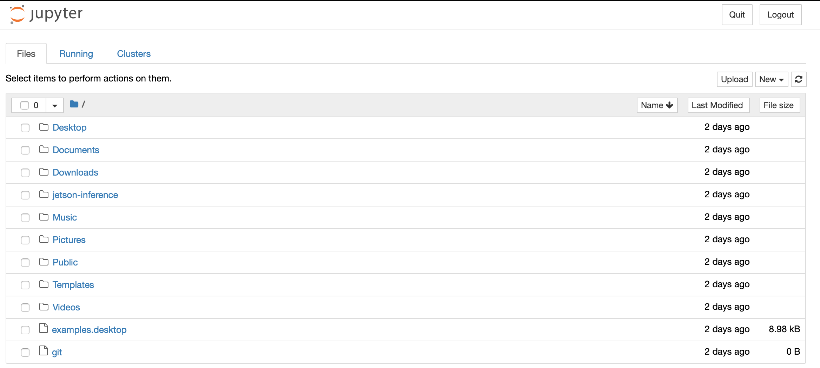Open the New dropdown menu
This screenshot has height=368, width=820.
click(x=771, y=79)
